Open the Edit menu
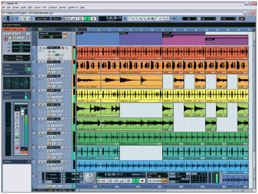 (8, 7)
